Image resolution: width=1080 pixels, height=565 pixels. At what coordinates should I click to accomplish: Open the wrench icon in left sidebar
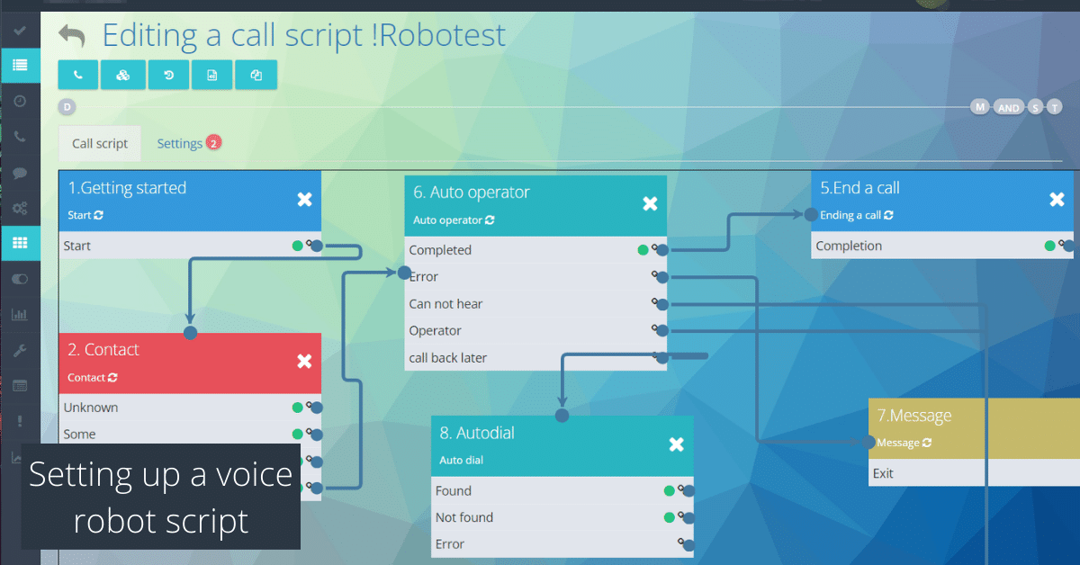(x=20, y=350)
